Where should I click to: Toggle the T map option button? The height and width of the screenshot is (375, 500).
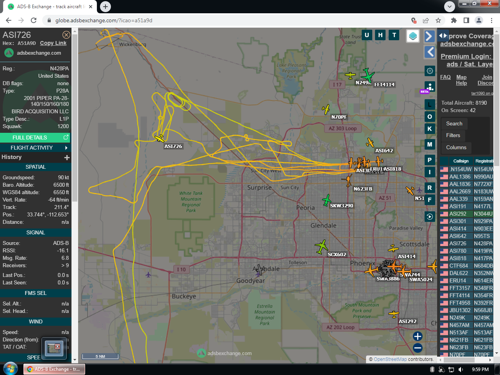(x=394, y=35)
